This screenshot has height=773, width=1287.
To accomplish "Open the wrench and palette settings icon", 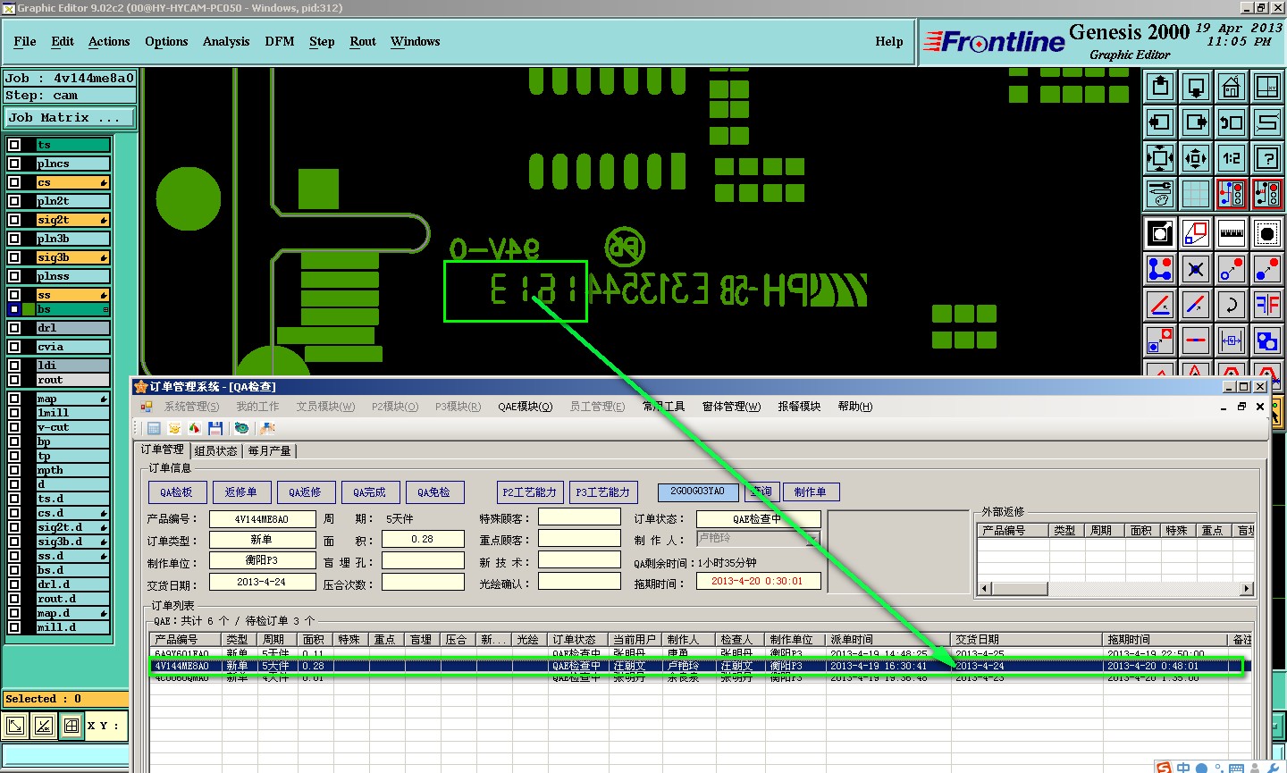I will pos(1160,193).
